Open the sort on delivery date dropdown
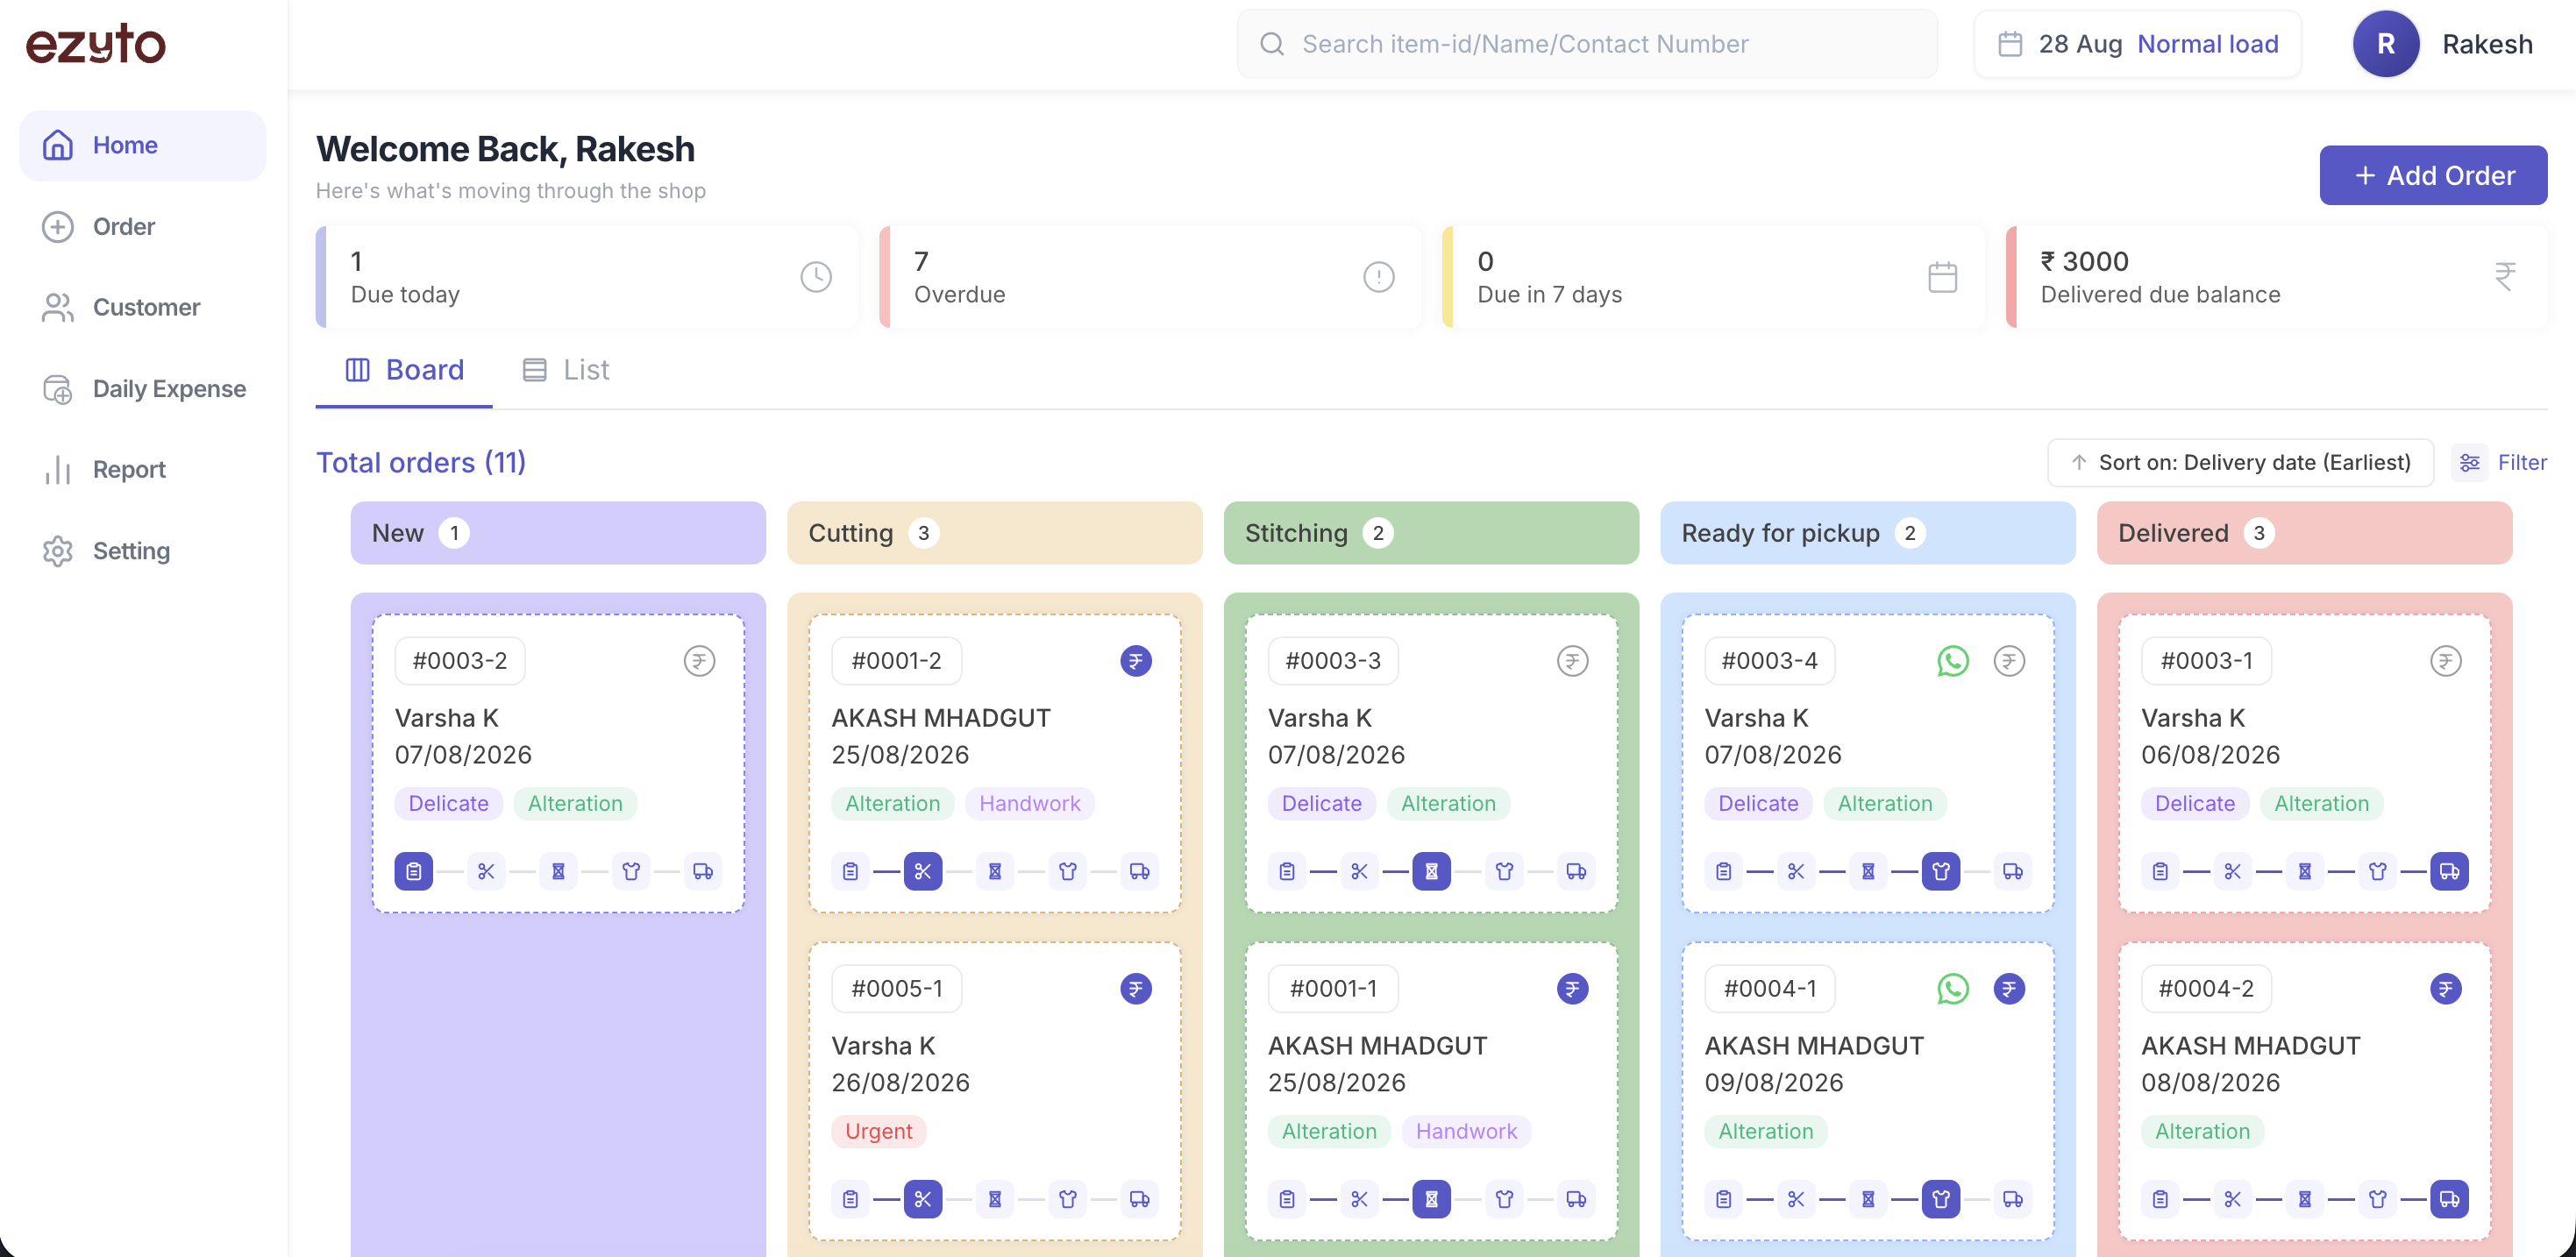Viewport: 2576px width, 1257px height. tap(2240, 463)
